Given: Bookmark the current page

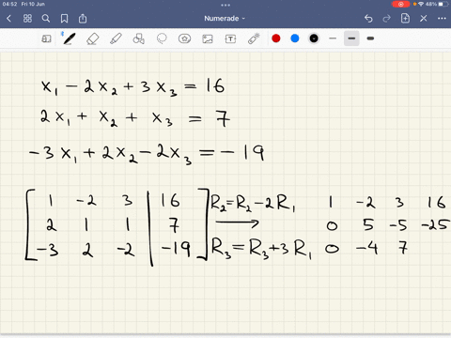Looking at the screenshot, I should pos(64,19).
